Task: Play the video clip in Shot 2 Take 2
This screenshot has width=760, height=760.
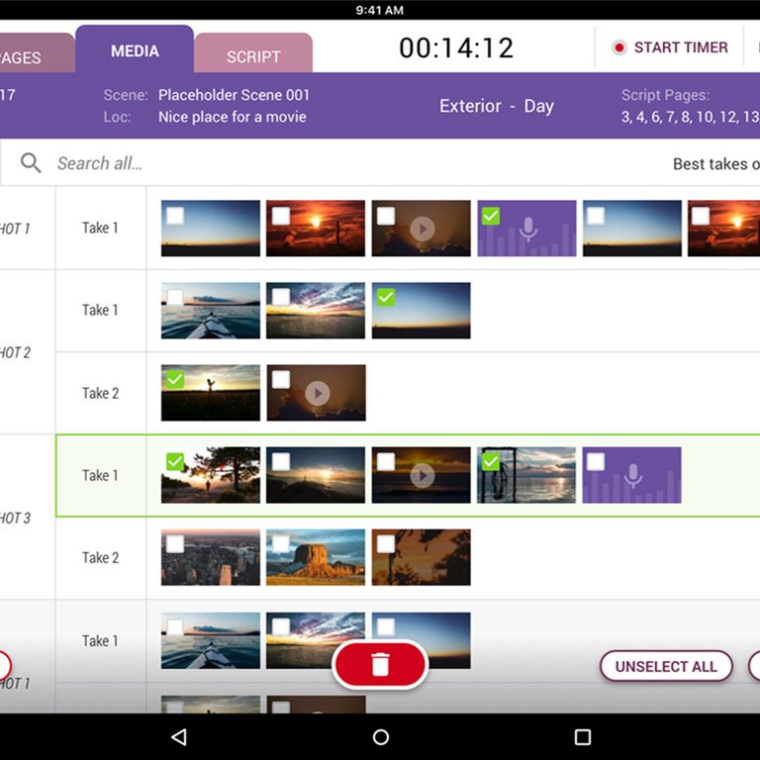Action: (x=317, y=393)
